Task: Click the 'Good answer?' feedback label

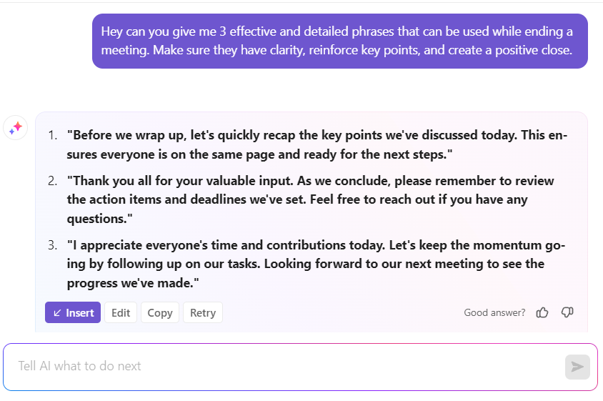Action: pyautogui.click(x=494, y=312)
